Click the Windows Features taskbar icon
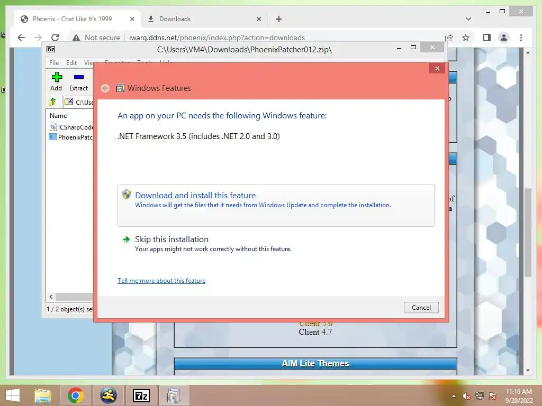542x406 pixels. [x=174, y=395]
